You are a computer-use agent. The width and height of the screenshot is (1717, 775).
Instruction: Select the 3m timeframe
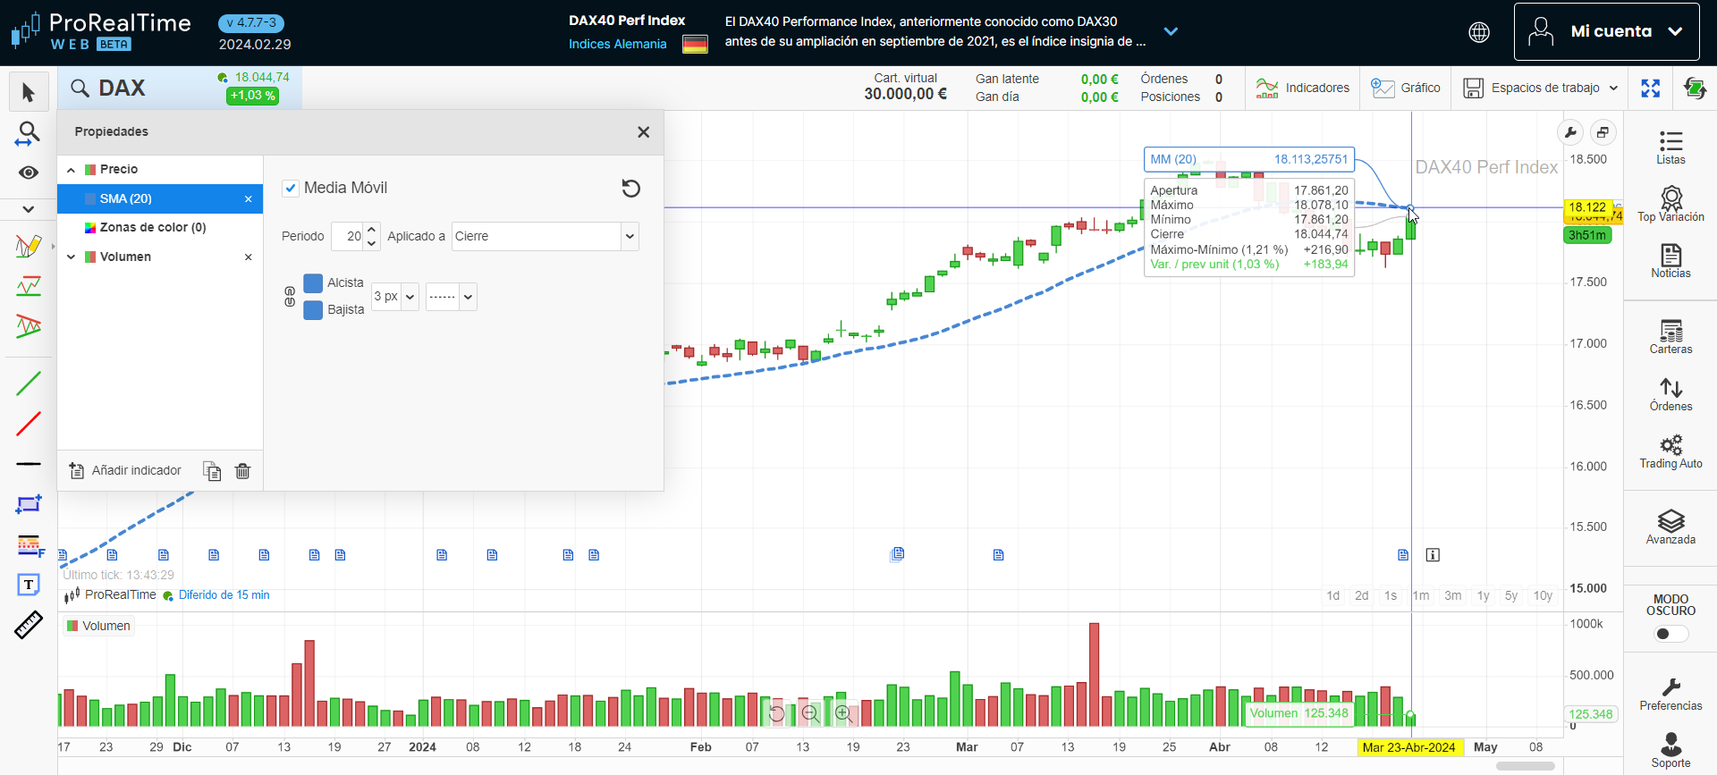click(1452, 596)
